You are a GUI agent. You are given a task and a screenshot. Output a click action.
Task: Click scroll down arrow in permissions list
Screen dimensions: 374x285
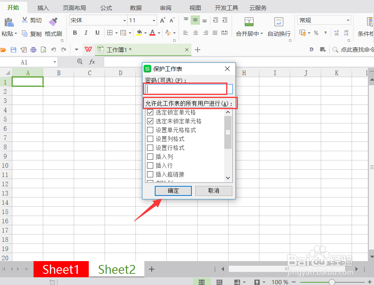[x=228, y=178]
